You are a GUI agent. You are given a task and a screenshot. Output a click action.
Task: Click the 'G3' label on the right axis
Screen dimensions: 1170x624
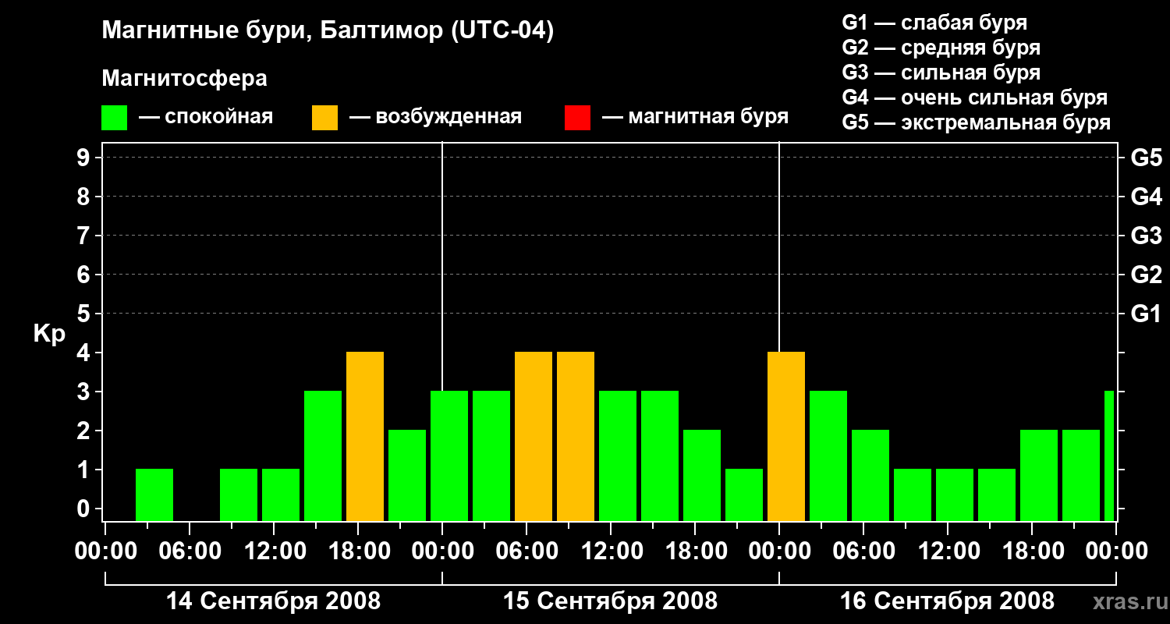tap(1146, 236)
